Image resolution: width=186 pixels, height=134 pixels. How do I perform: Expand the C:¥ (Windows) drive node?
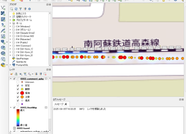(x=10, y=26)
